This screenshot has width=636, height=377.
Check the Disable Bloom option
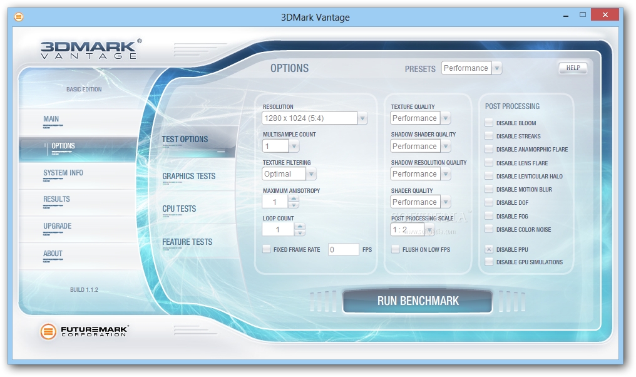tap(489, 123)
